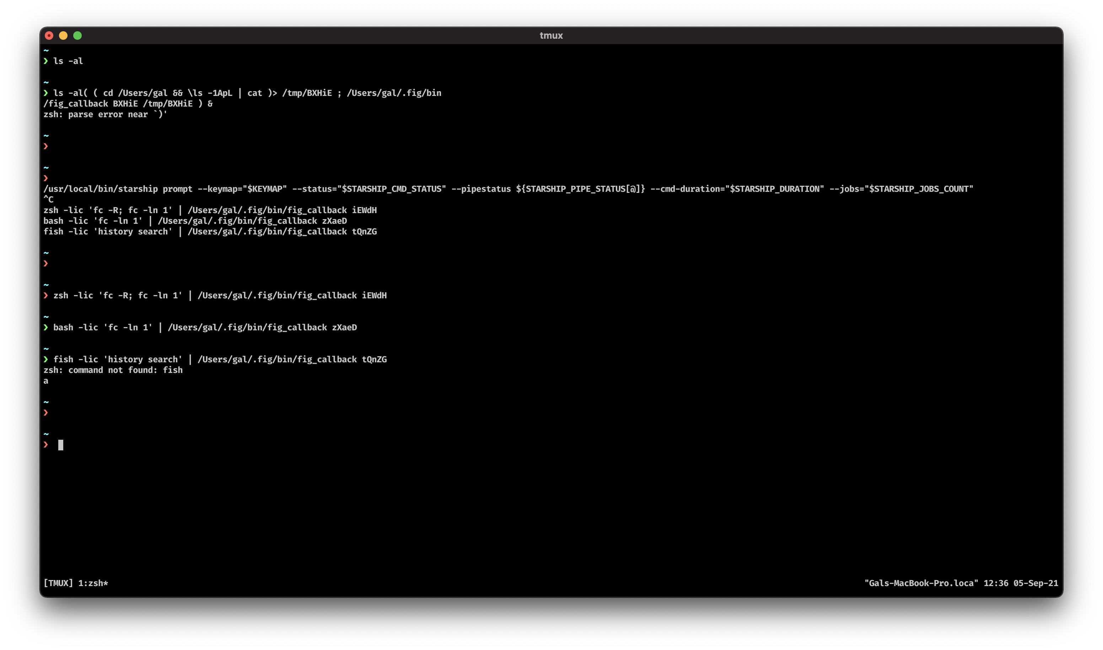Click the ^C interrupt marker in the output

[x=48, y=199]
